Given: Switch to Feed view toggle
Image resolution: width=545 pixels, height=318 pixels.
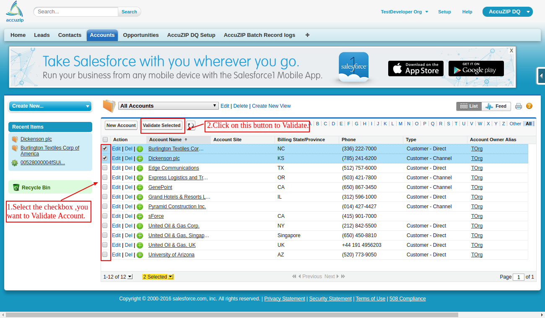Looking at the screenshot, I should click(x=496, y=106).
